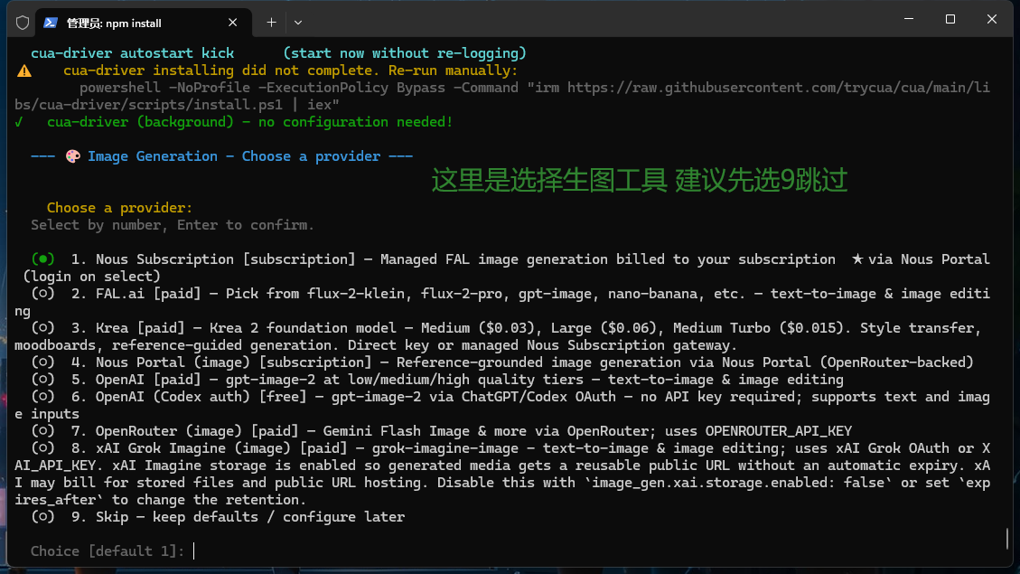
Task: Minimize the terminal window
Action: point(909,20)
